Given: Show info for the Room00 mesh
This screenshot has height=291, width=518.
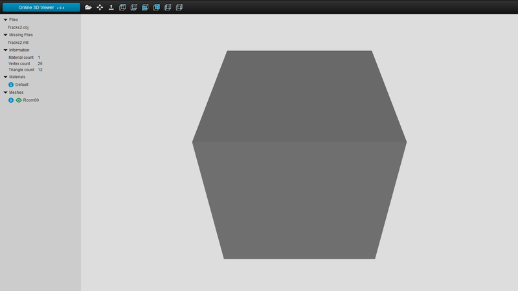Looking at the screenshot, I should click(x=11, y=100).
